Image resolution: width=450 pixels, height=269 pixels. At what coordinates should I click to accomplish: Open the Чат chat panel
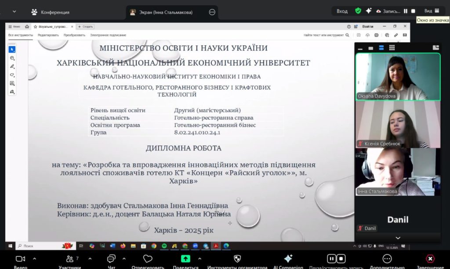[x=111, y=258]
